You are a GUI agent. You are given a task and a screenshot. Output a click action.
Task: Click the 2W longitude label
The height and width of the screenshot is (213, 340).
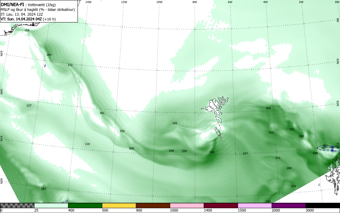coord(301,2)
